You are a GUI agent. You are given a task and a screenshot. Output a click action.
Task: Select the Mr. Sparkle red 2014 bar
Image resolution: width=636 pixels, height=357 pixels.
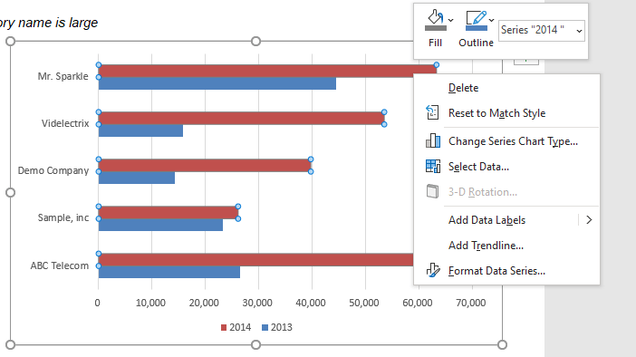pyautogui.click(x=255, y=71)
